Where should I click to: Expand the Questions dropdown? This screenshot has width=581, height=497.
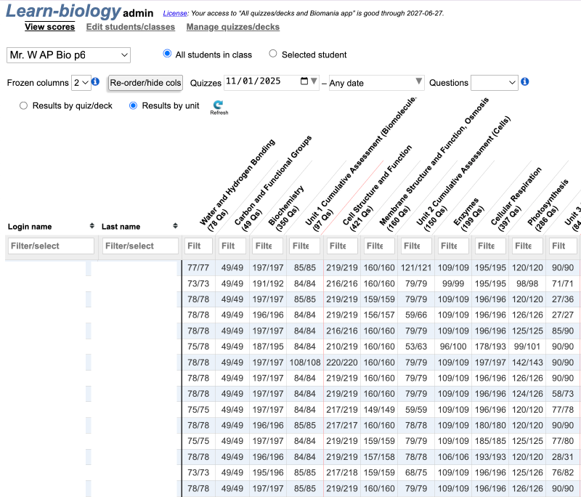tap(494, 83)
